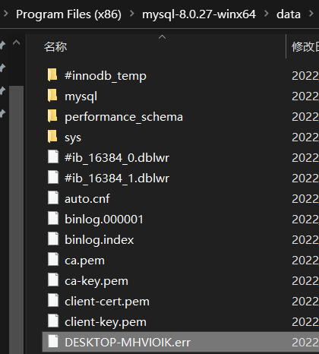Navigate to mysql-8.0.27-winx64 in breadcrumb
This screenshot has height=354, width=319.
[x=199, y=14]
